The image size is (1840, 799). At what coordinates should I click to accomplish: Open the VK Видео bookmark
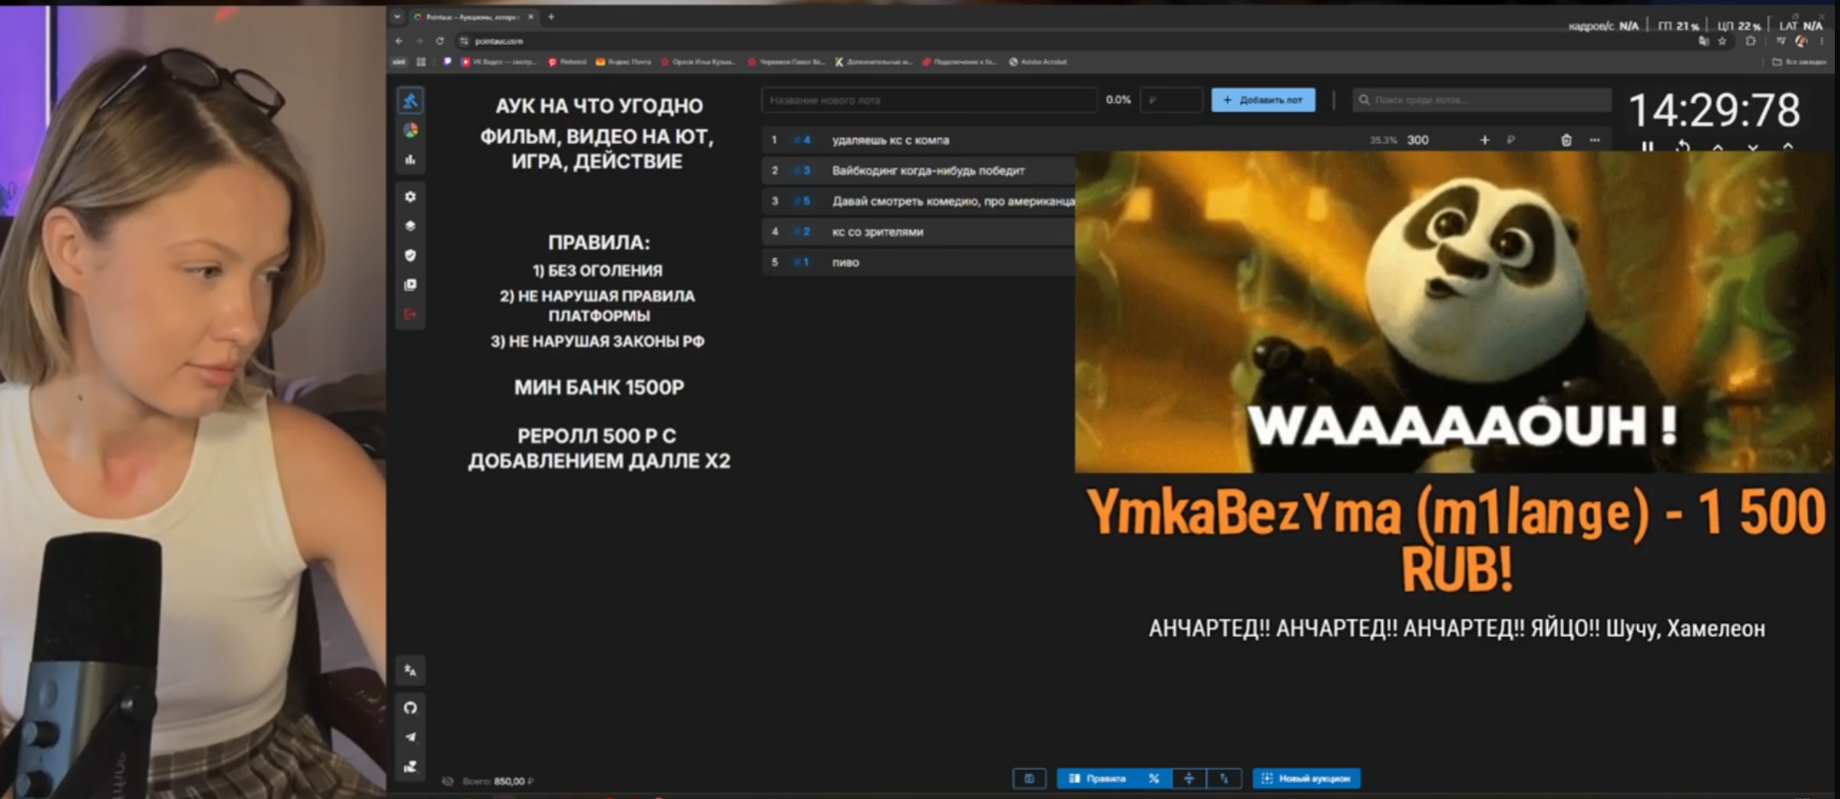pos(498,62)
